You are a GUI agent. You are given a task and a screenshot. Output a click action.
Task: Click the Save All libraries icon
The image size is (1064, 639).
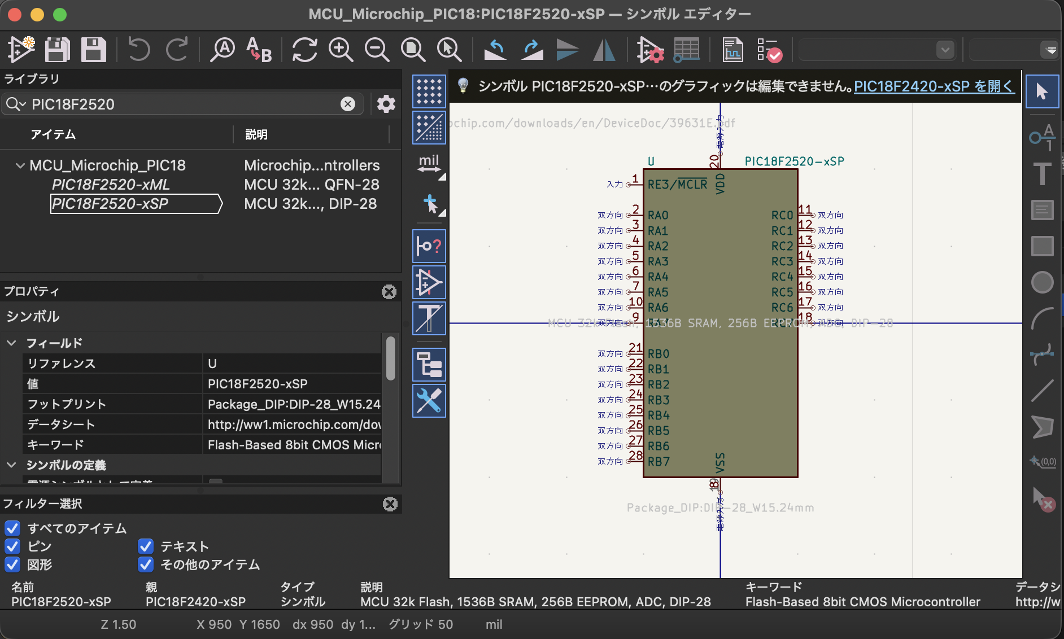coord(57,50)
